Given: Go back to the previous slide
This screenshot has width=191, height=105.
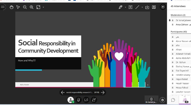Looking at the screenshot, I should tap(63, 92).
